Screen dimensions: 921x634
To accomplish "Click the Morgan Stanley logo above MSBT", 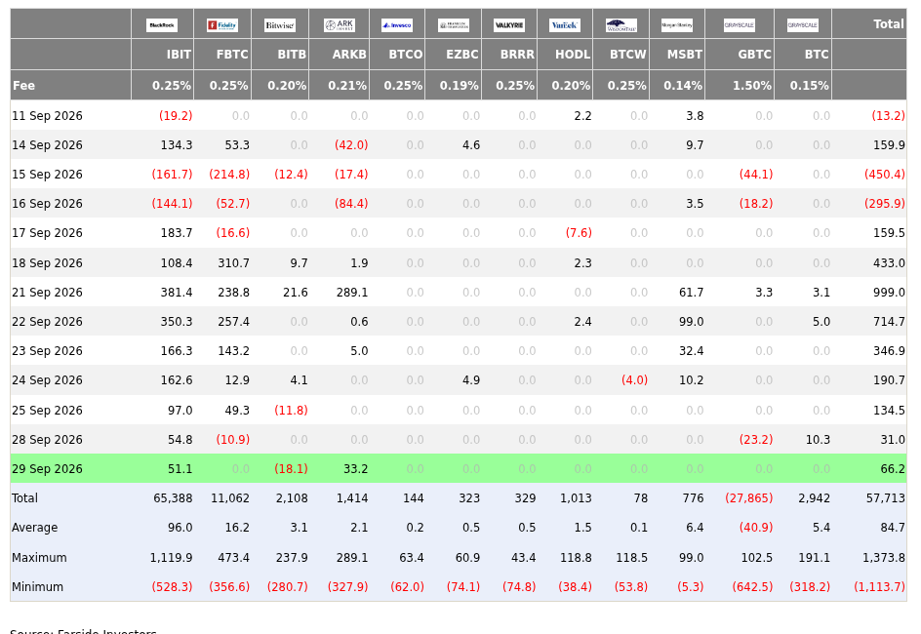I will [x=677, y=25].
